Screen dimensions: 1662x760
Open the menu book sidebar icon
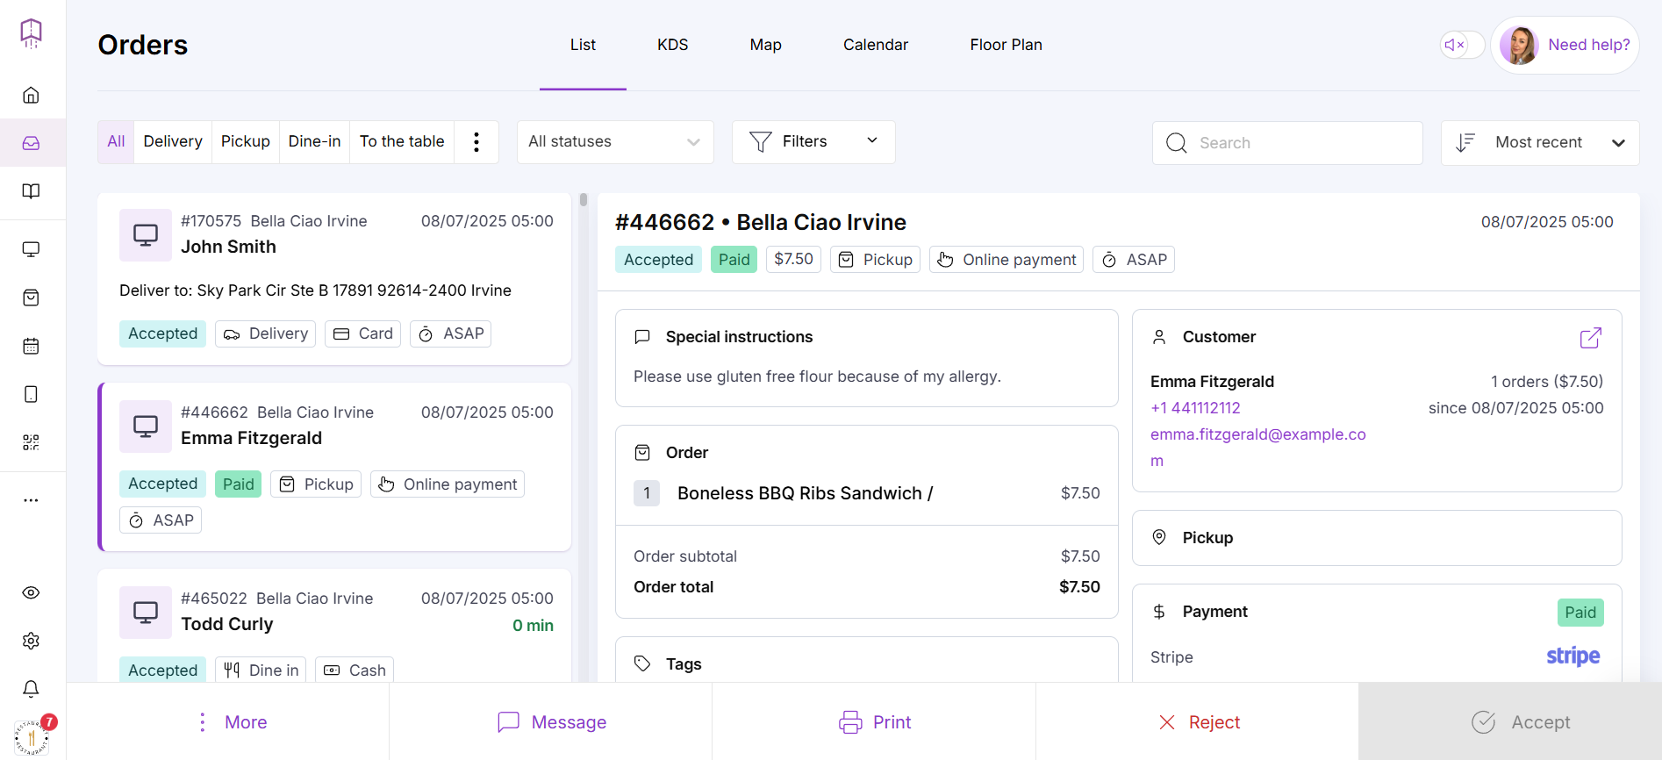point(31,191)
